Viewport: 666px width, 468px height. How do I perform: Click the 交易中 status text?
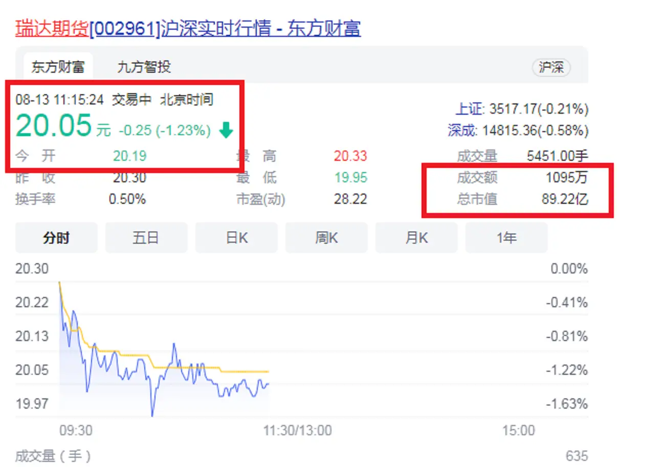point(132,99)
